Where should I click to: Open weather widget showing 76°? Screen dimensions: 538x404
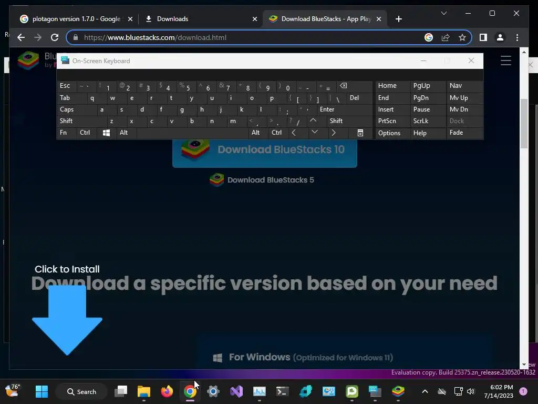click(13, 391)
